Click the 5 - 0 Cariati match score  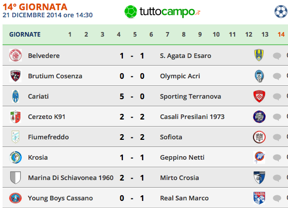coord(132,96)
